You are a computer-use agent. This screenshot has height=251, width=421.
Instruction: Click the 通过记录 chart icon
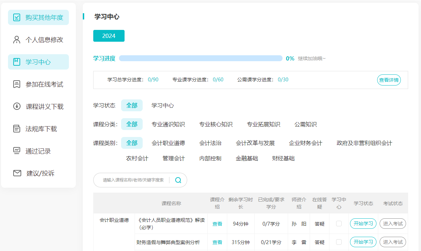(x=16, y=151)
